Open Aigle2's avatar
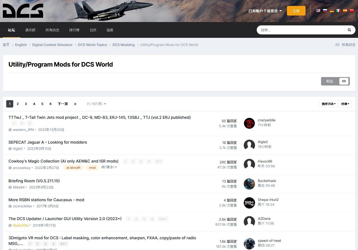The height and width of the screenshot is (250, 358). 249,145
